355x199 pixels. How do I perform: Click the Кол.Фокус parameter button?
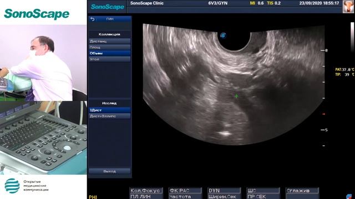146,191
